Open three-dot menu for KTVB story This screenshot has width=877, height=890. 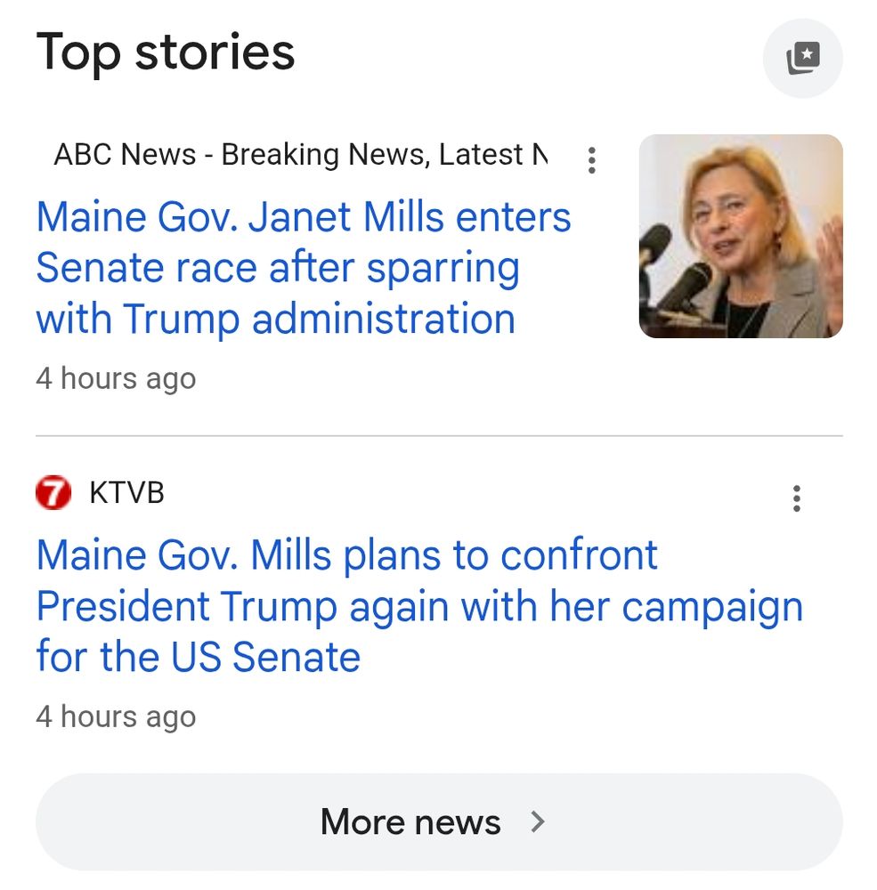click(x=796, y=498)
